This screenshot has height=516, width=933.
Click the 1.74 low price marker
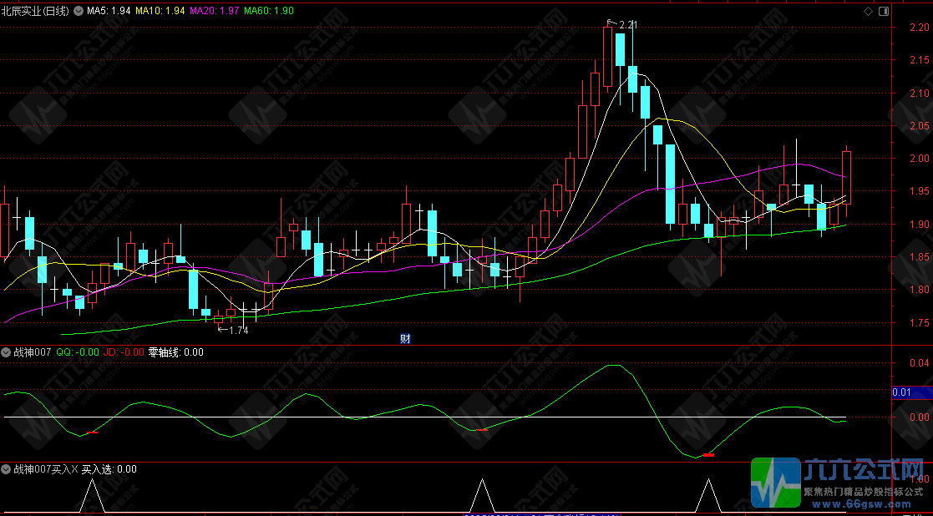(x=233, y=330)
